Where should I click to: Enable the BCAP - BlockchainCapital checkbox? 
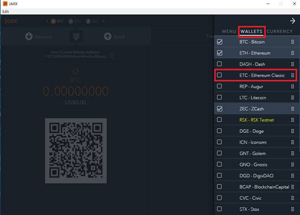[x=219, y=186]
